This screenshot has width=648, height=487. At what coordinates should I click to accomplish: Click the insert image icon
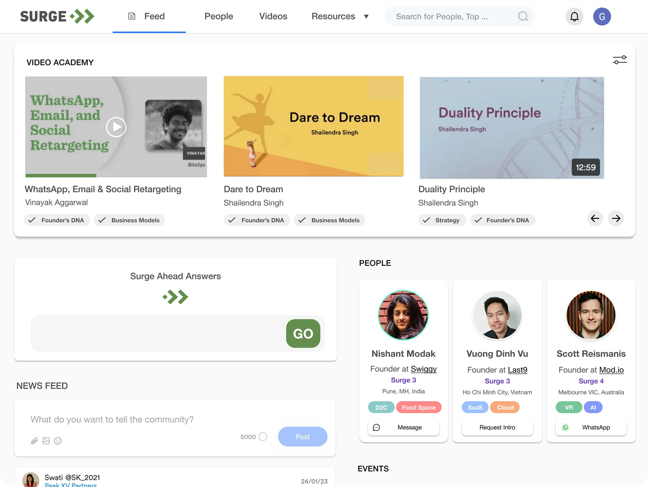[x=46, y=441]
